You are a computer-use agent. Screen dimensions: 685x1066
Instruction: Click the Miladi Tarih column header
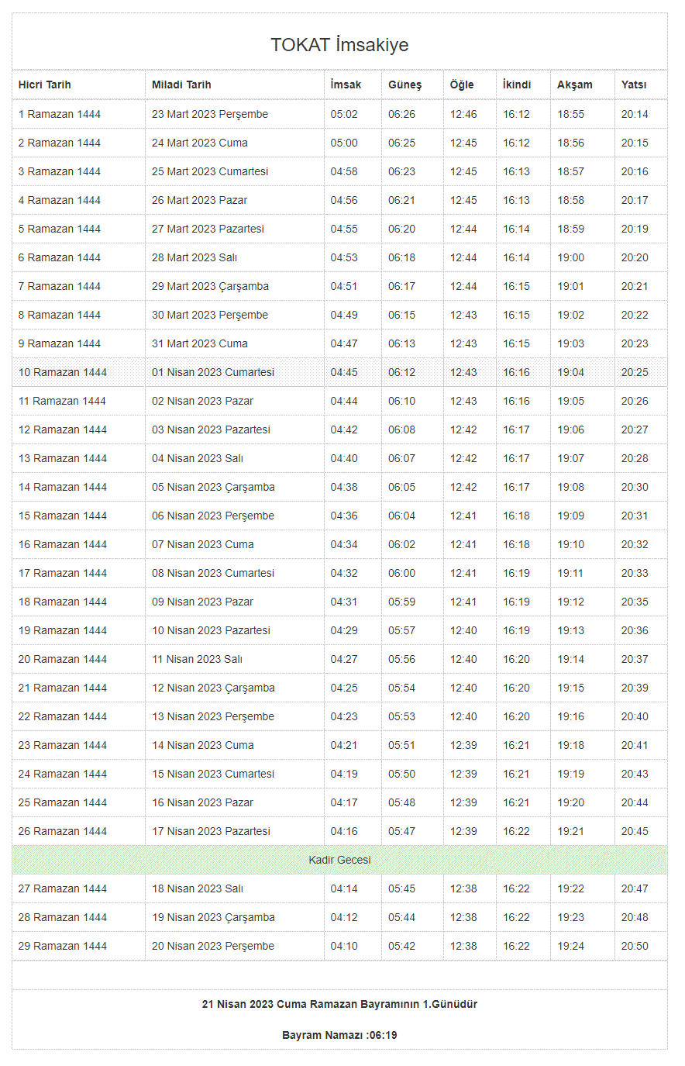(181, 85)
